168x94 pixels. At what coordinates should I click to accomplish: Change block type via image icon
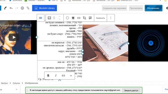(49, 18)
